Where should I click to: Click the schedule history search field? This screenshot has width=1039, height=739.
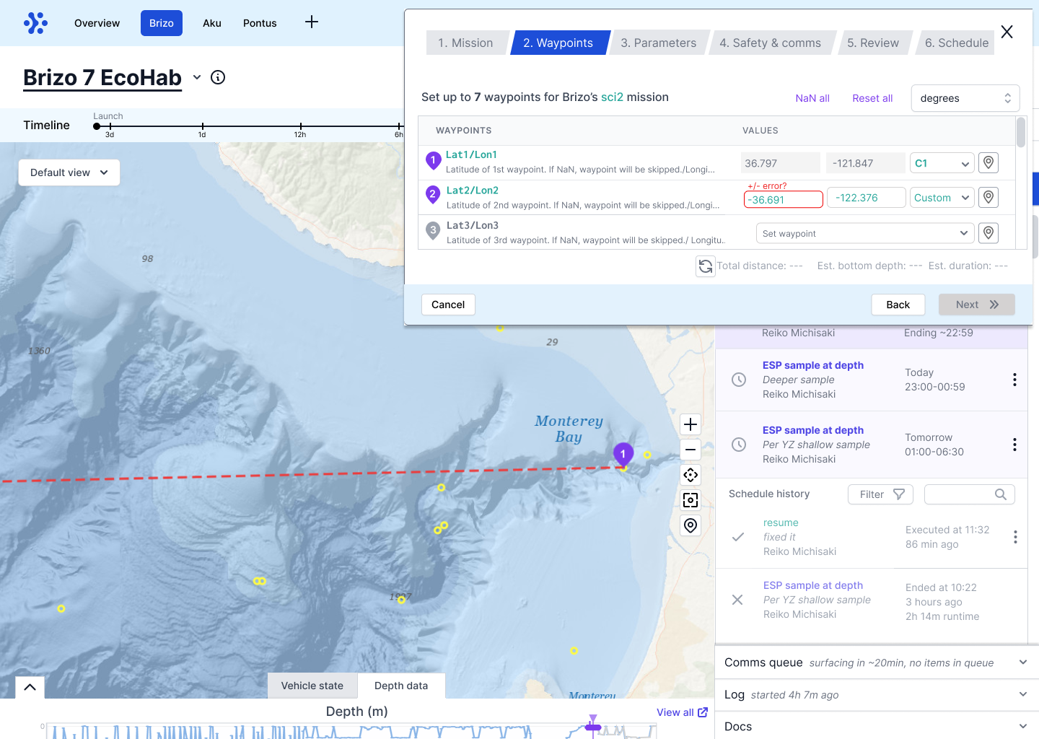(x=970, y=494)
